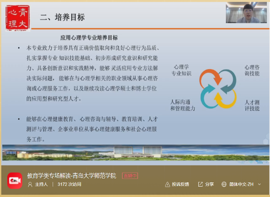Click the red video camera app icon
The height and width of the screenshot is (197, 270).
click(15, 181)
